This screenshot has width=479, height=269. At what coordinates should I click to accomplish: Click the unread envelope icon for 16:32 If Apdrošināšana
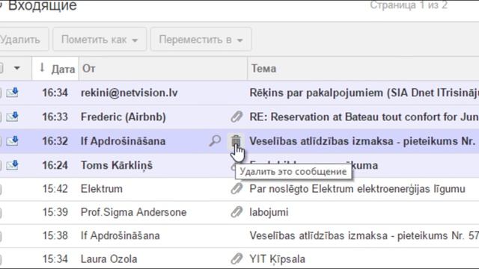point(13,141)
